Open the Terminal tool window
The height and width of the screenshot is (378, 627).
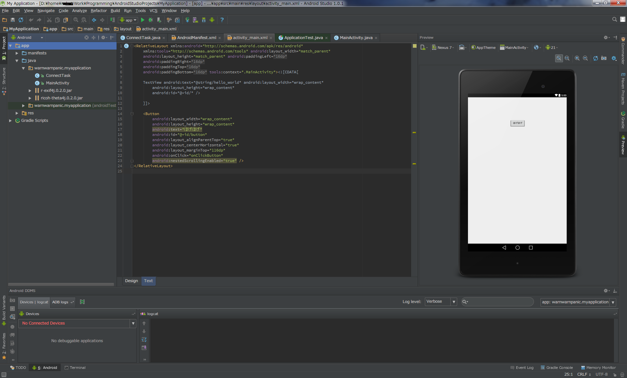(75, 368)
